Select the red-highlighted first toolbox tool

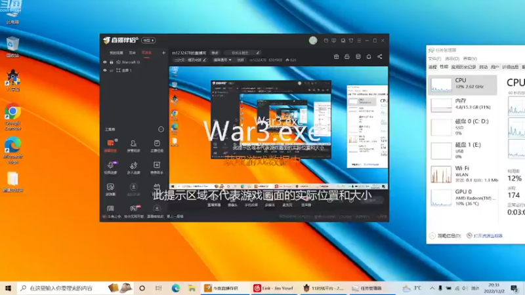coord(110,146)
